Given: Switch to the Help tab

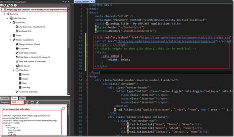Looking at the screenshot, I should 22,98.
